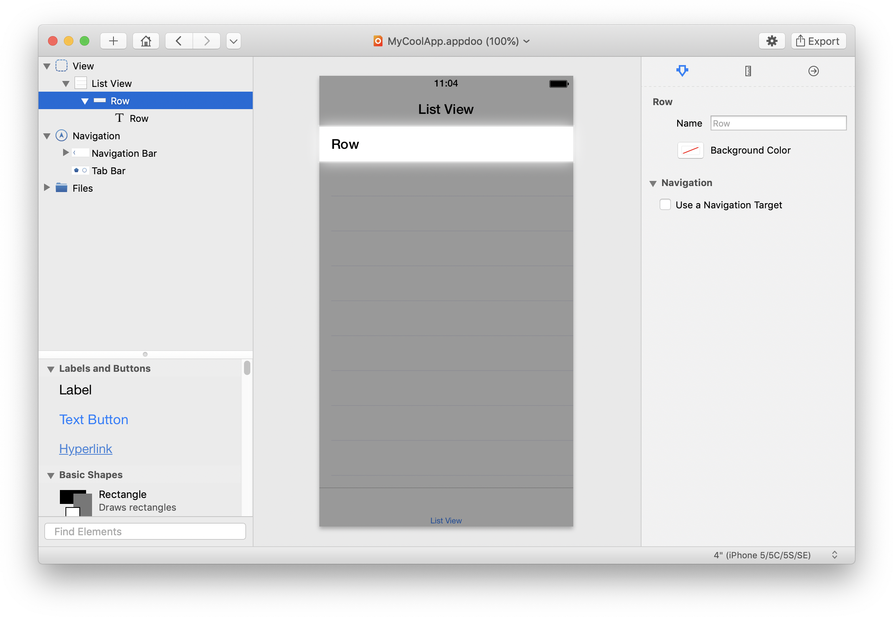Click the Navigation compass icon in tree
The image size is (893, 617).
click(61, 136)
